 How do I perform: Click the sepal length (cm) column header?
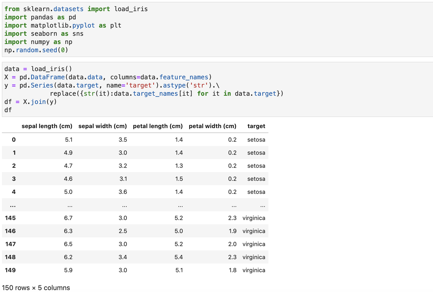tap(47, 126)
